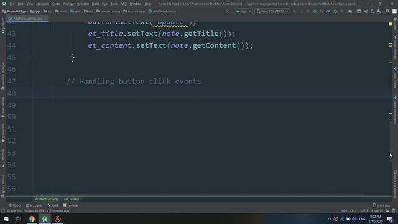Click the 4 spaces indent selector
The height and width of the screenshot is (224, 398).
[x=377, y=210]
